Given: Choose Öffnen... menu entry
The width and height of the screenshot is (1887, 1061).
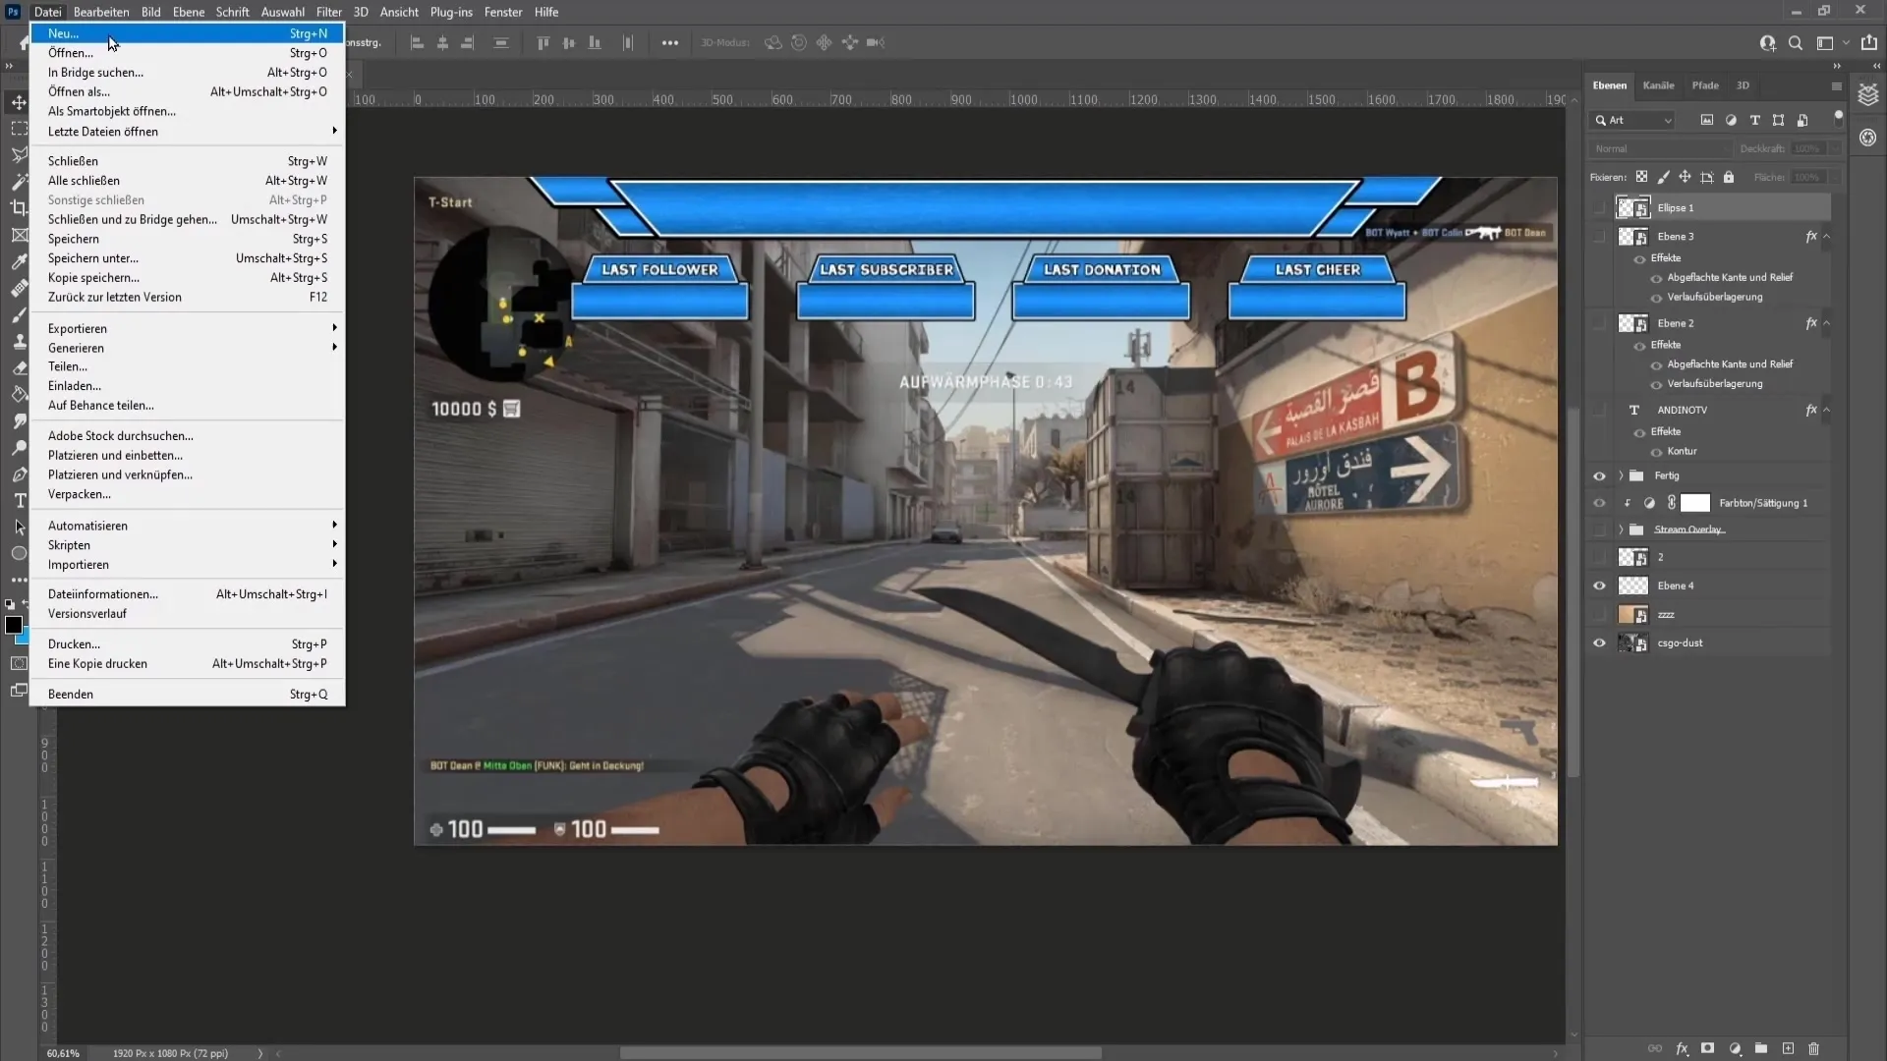Looking at the screenshot, I should click(187, 53).
